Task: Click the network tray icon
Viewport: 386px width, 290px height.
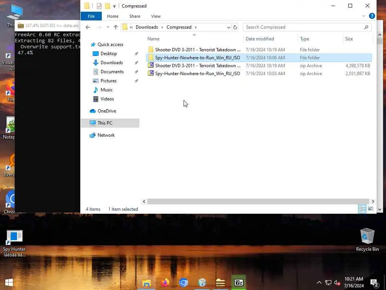Action: [x=328, y=282]
